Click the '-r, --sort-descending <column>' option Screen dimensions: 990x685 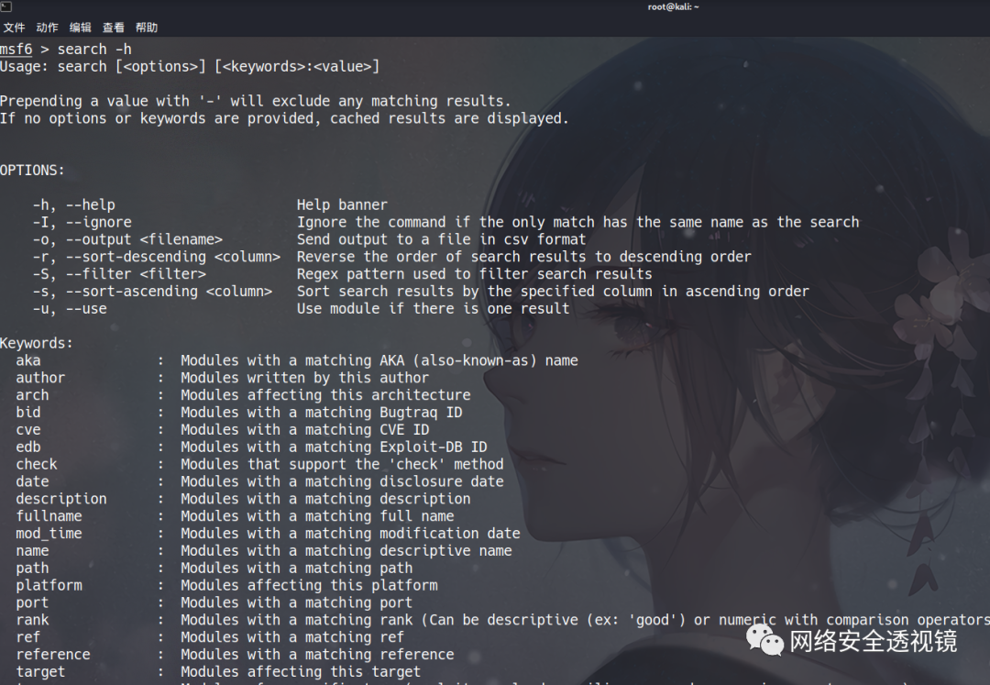coord(157,257)
